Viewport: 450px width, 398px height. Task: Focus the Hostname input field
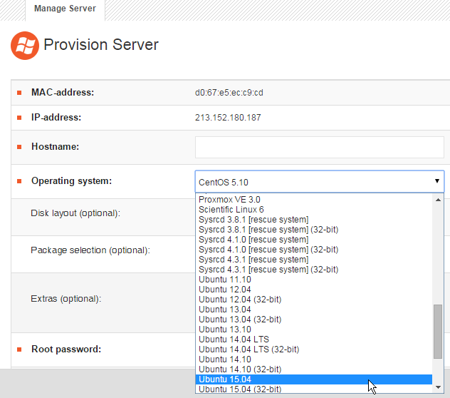(x=320, y=147)
